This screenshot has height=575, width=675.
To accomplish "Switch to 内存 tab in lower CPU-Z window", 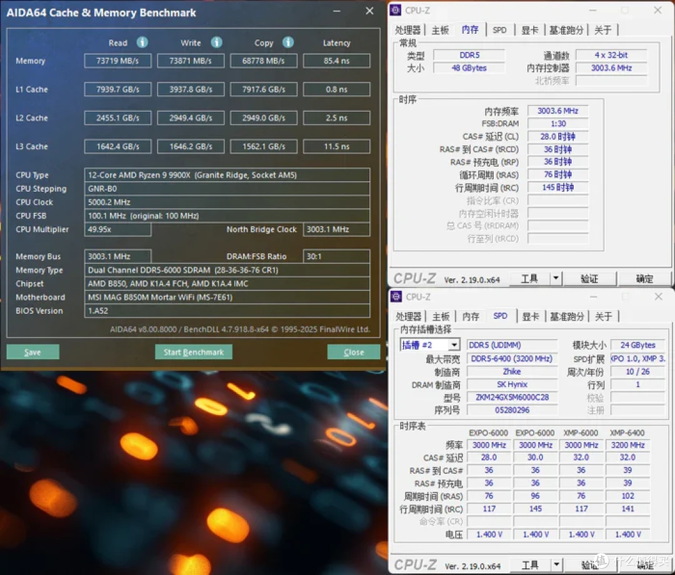I will pos(471,317).
